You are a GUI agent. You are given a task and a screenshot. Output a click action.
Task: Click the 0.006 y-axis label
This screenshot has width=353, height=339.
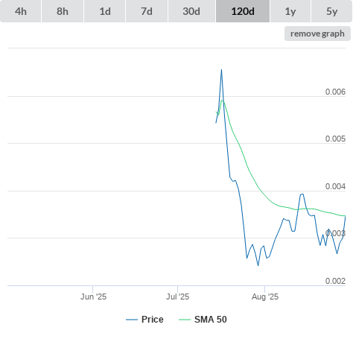click(335, 92)
